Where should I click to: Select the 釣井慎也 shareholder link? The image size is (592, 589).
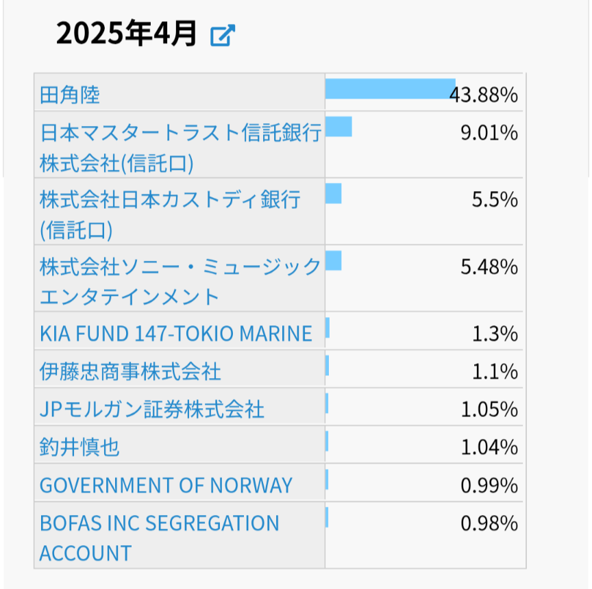point(79,447)
